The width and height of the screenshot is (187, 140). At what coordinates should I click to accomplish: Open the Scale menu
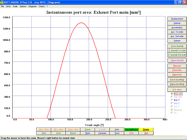pos(15,6)
